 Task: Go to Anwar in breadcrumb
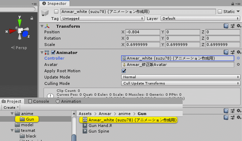tap(105, 114)
